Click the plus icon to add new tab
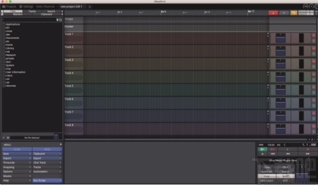318x185 pixels. (x=90, y=7)
